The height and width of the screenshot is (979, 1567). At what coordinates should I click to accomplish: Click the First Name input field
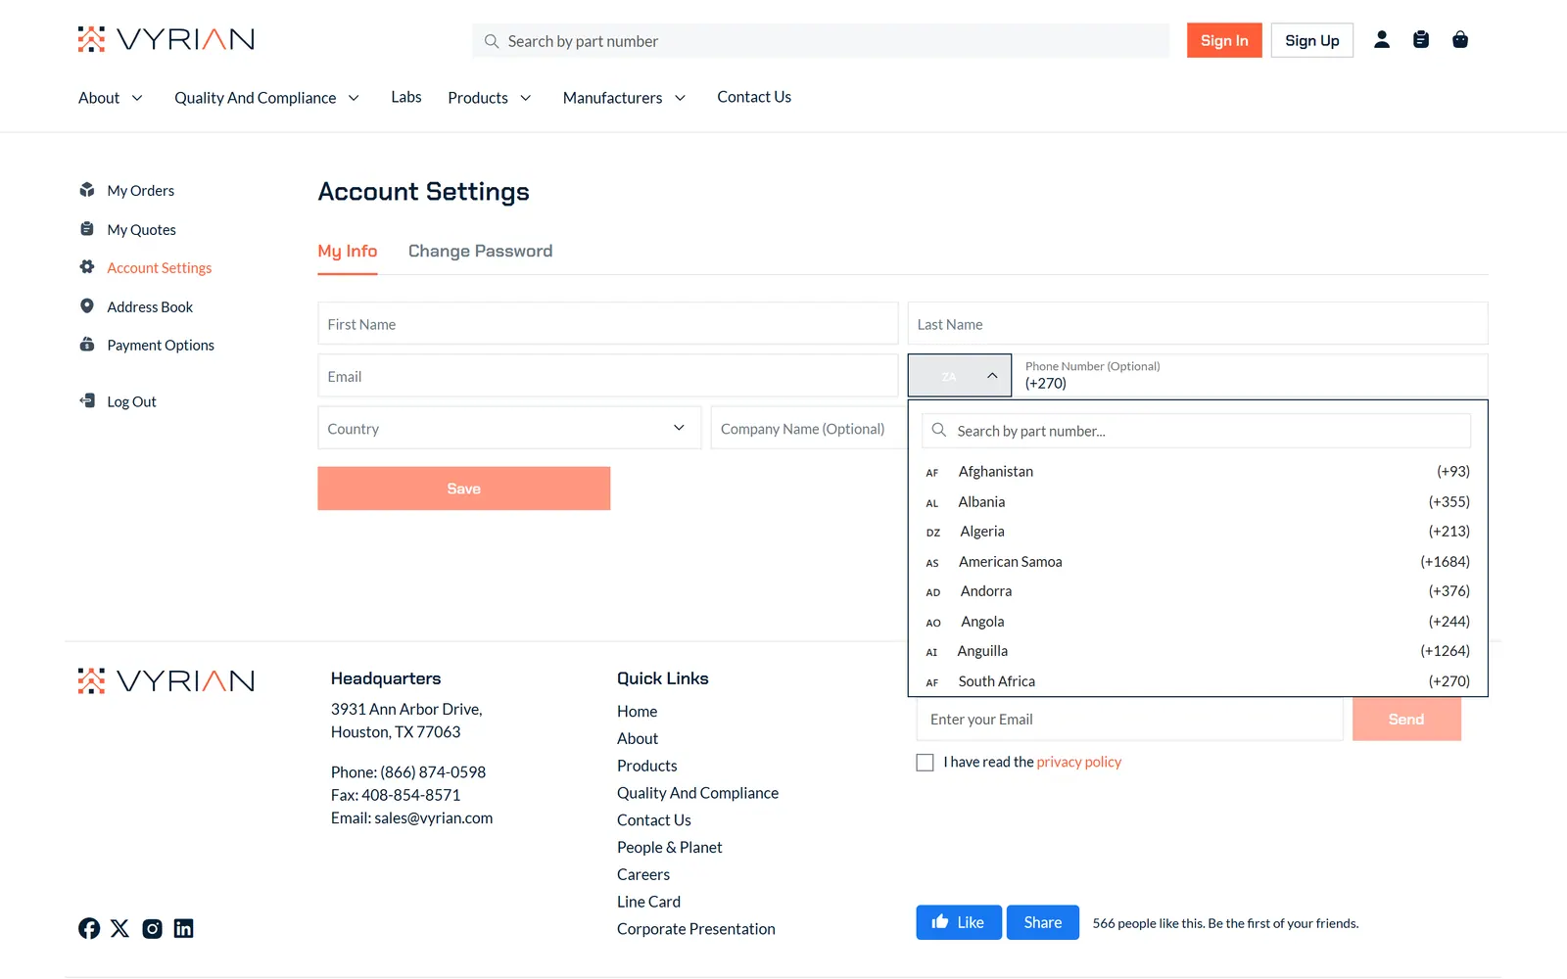coord(607,323)
